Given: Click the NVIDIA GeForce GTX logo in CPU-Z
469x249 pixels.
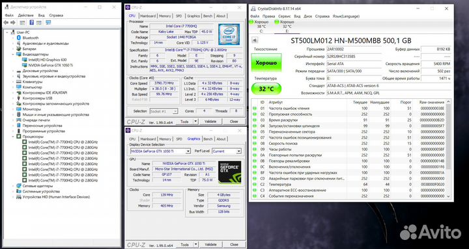Looking at the screenshot, I should point(229,172).
